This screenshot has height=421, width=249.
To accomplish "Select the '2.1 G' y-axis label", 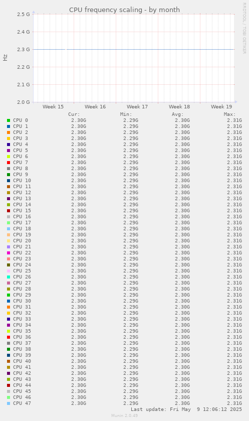I will pos(24,85).
